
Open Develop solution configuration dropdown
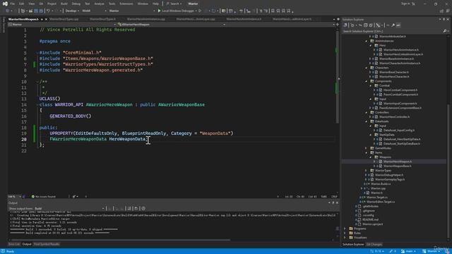(x=72, y=11)
